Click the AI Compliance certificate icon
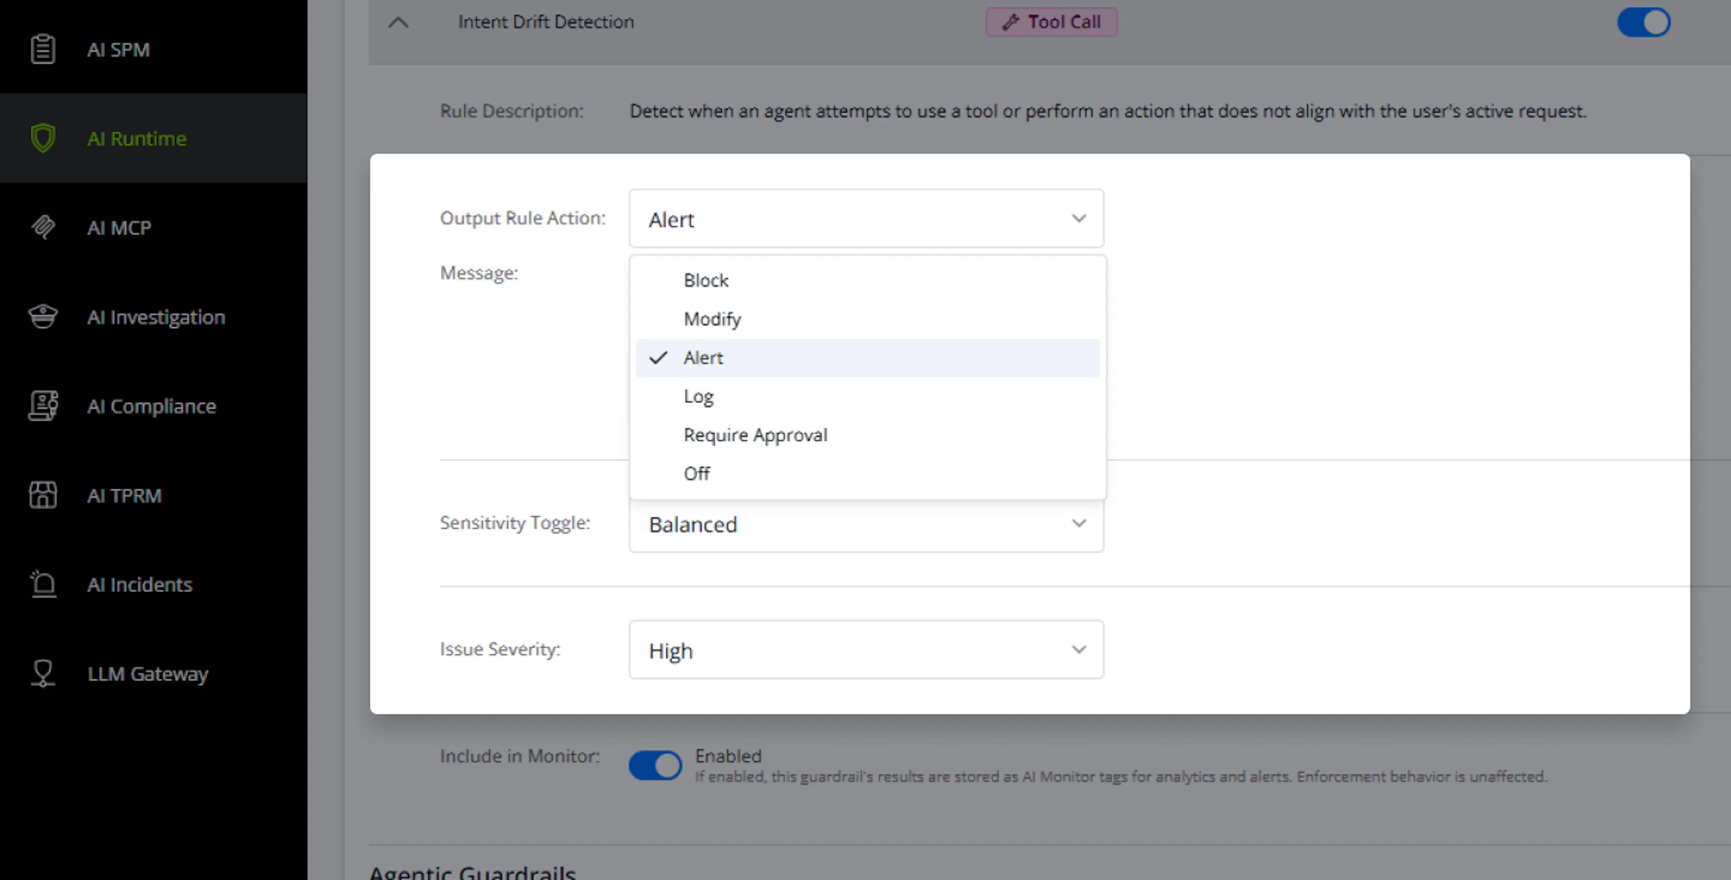The height and width of the screenshot is (880, 1731). coord(43,405)
